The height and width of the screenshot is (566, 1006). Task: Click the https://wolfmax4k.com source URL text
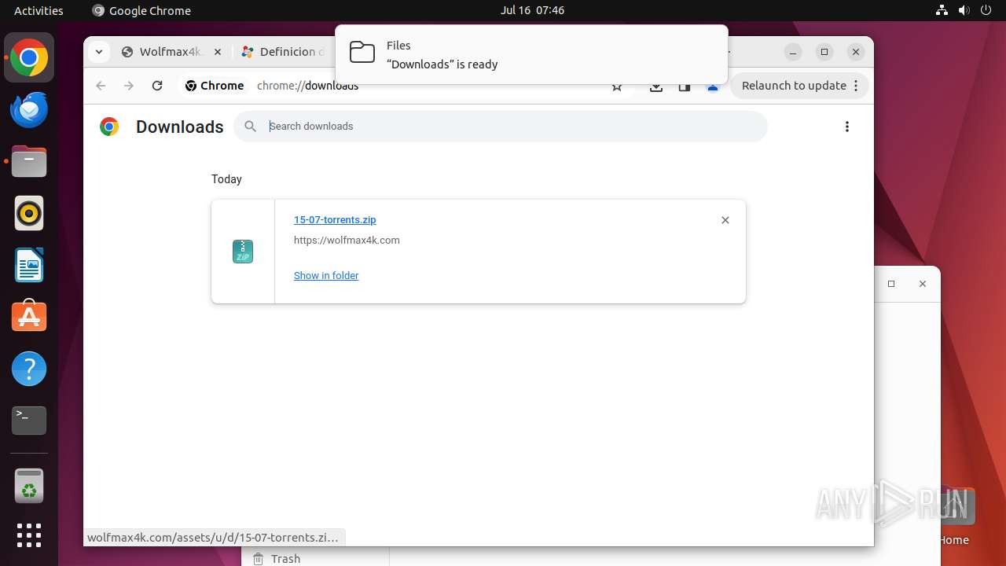(347, 241)
